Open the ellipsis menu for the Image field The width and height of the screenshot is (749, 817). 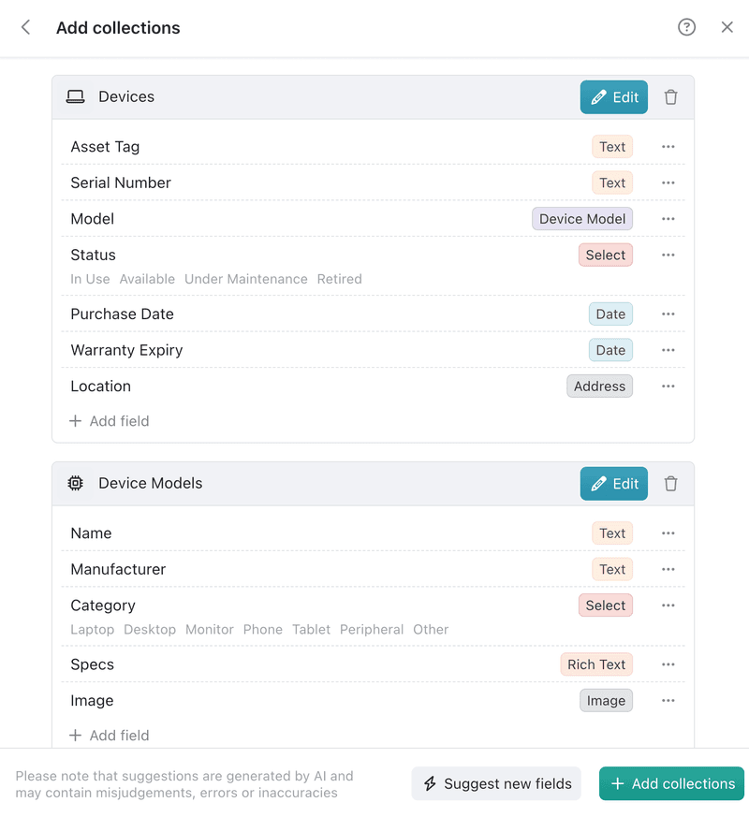click(668, 700)
